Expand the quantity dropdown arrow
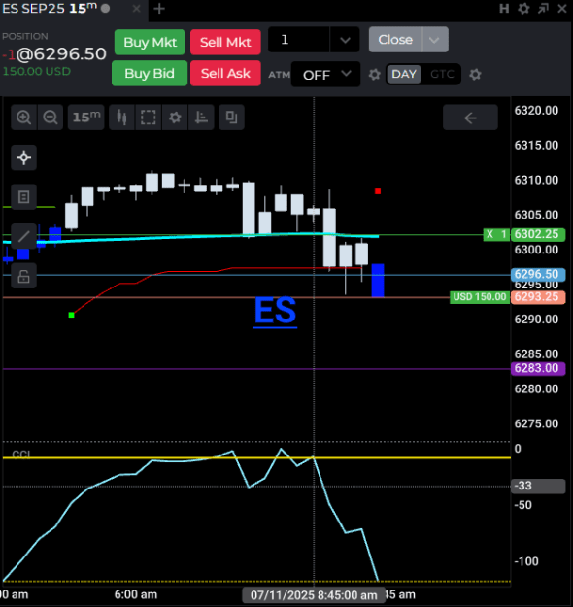This screenshot has height=607, width=573. tap(345, 40)
